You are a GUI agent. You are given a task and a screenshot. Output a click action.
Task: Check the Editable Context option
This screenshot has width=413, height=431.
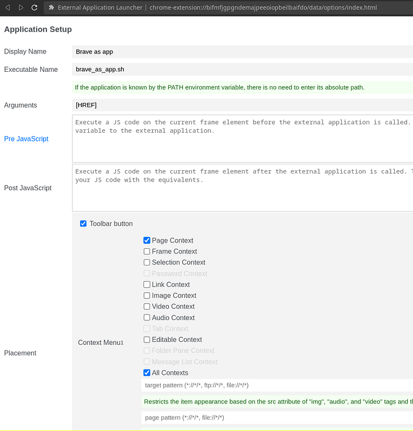(x=147, y=340)
